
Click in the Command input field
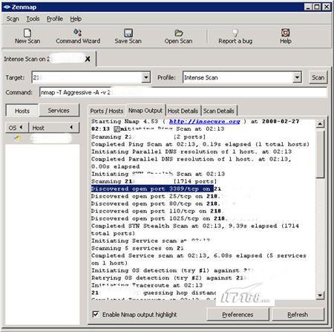(x=183, y=92)
